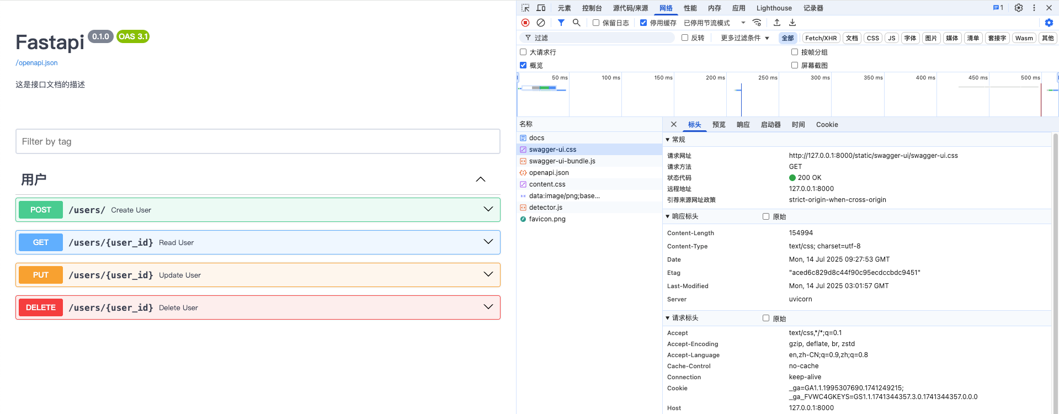
Task: Import HAR file upload icon
Action: pos(777,23)
